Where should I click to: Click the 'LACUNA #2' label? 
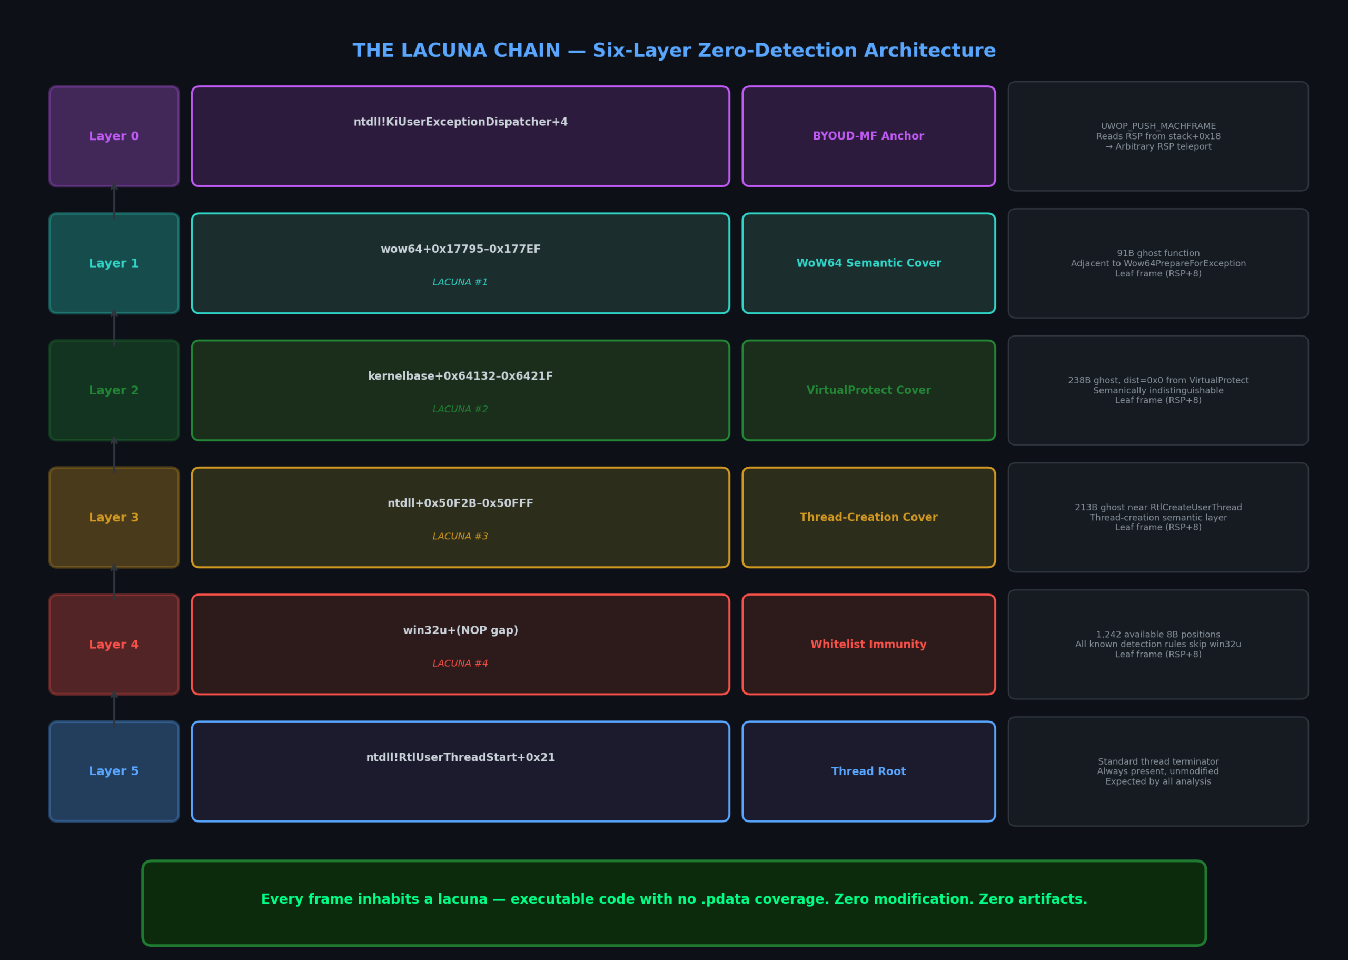(x=460, y=410)
